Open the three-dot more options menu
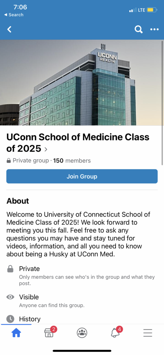The image size is (164, 355). (155, 29)
